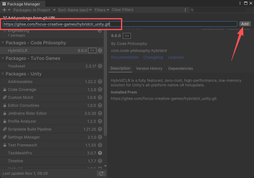Click the installed checkmark on YooAsset row

pos(100,66)
